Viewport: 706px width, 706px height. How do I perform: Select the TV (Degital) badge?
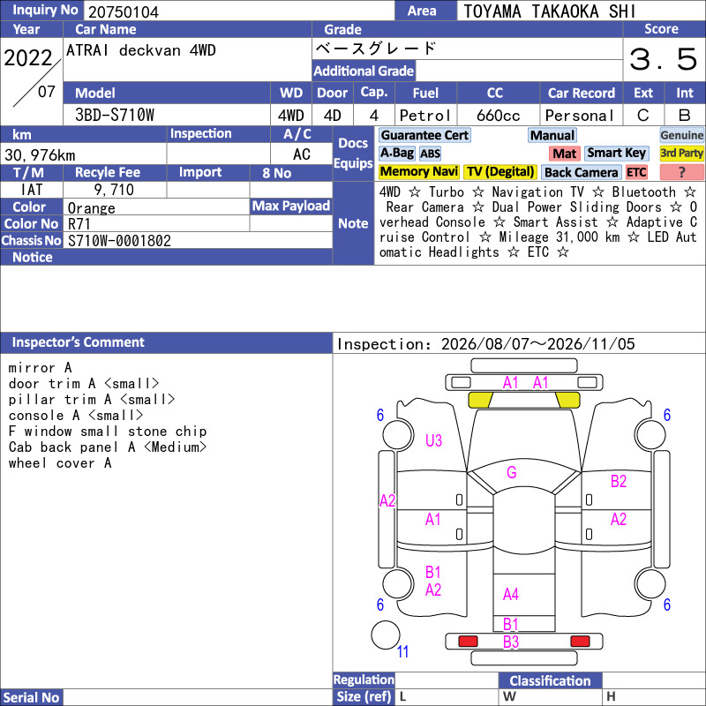pos(499,171)
